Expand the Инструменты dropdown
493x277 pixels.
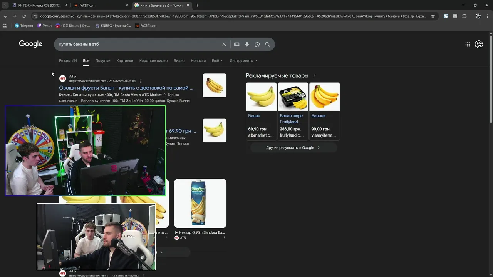243,60
